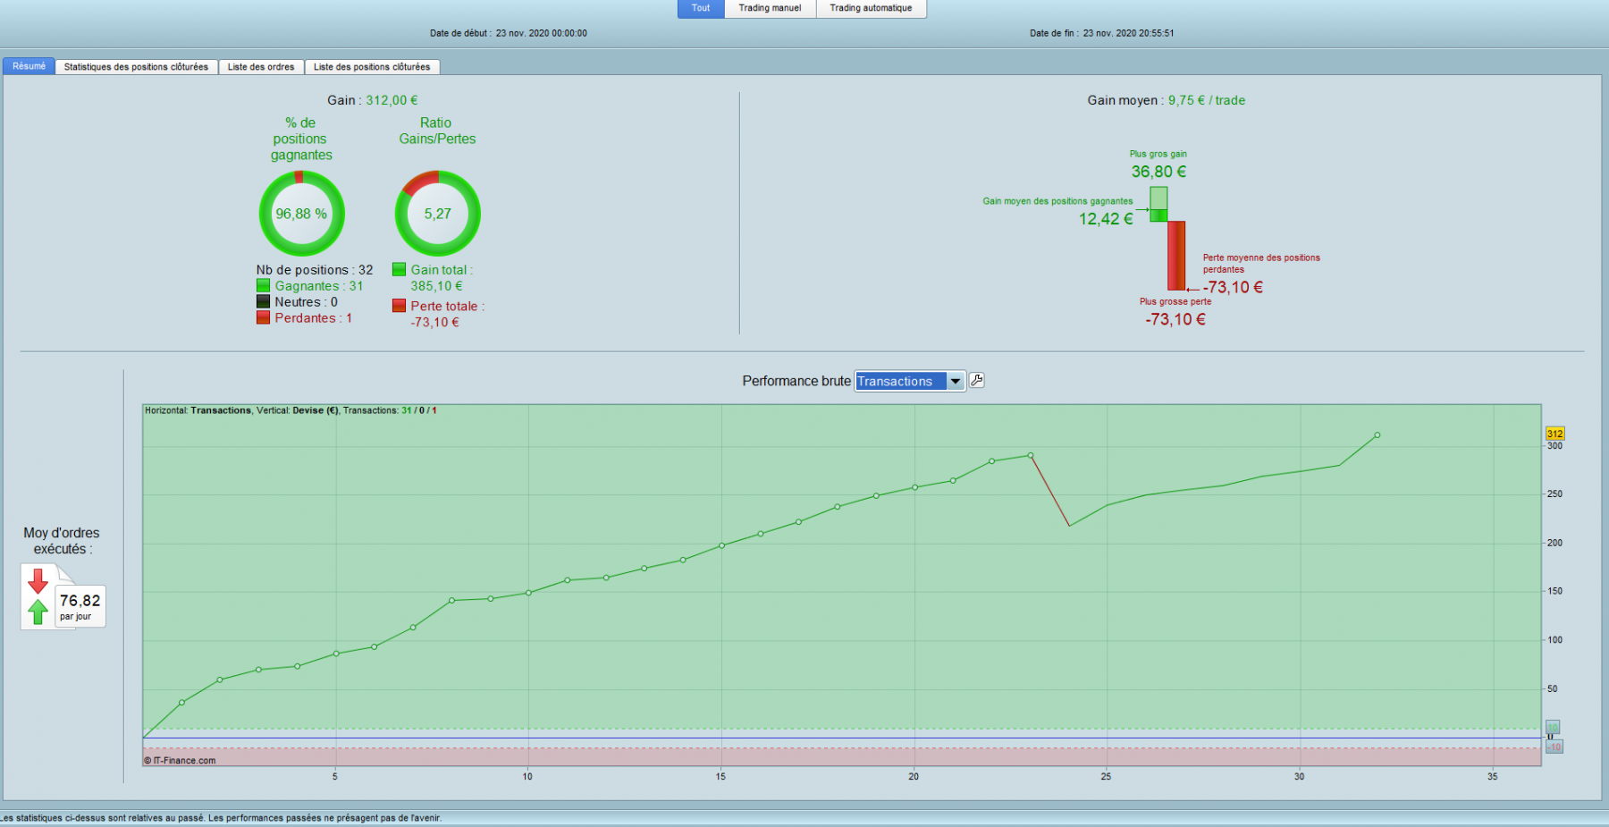1609x827 pixels.
Task: Open the Liste des ordres tab
Action: (261, 67)
